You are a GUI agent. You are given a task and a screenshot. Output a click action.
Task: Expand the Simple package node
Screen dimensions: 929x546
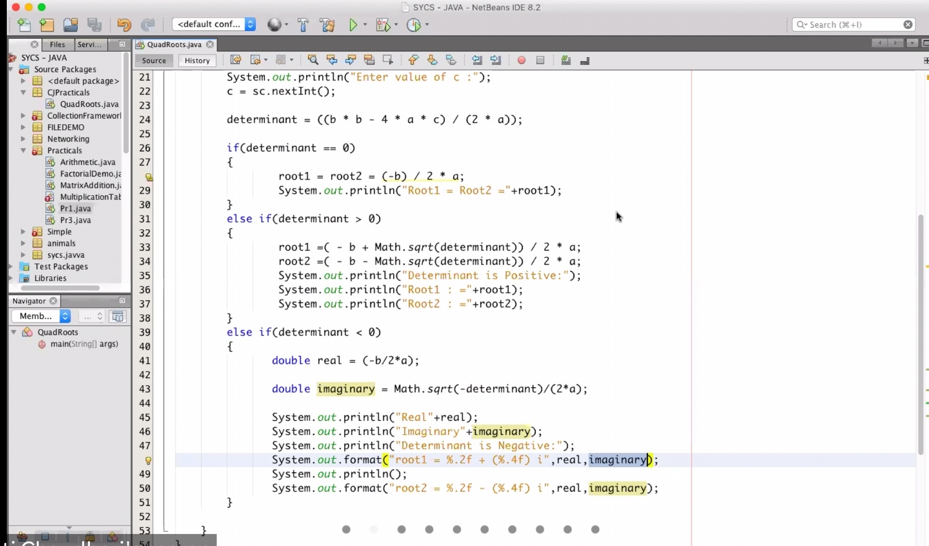coord(23,231)
